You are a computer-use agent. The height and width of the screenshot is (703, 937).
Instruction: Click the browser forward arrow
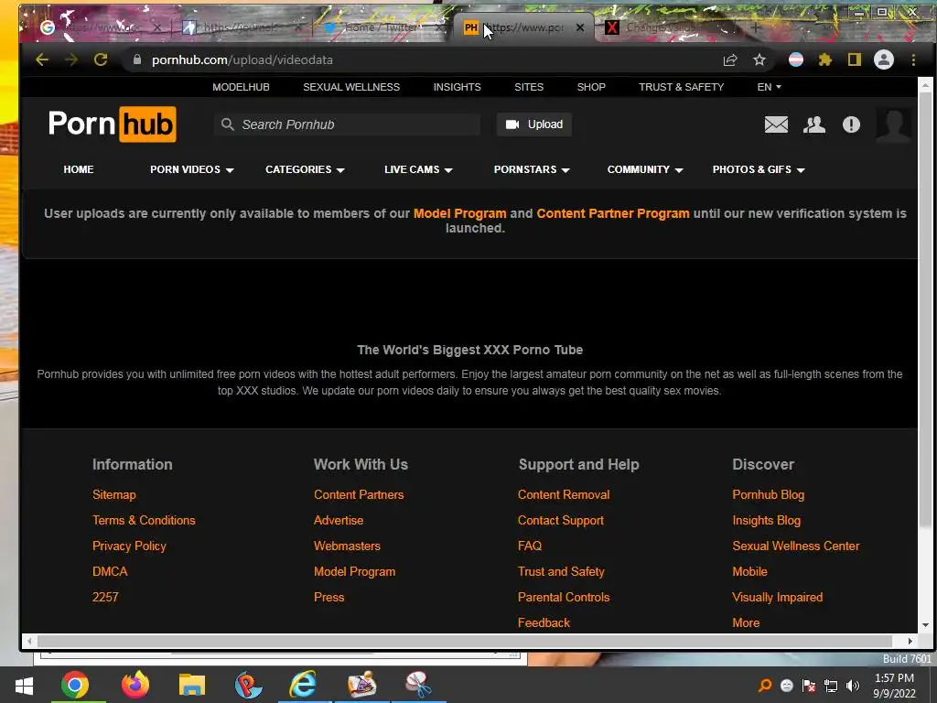[71, 59]
